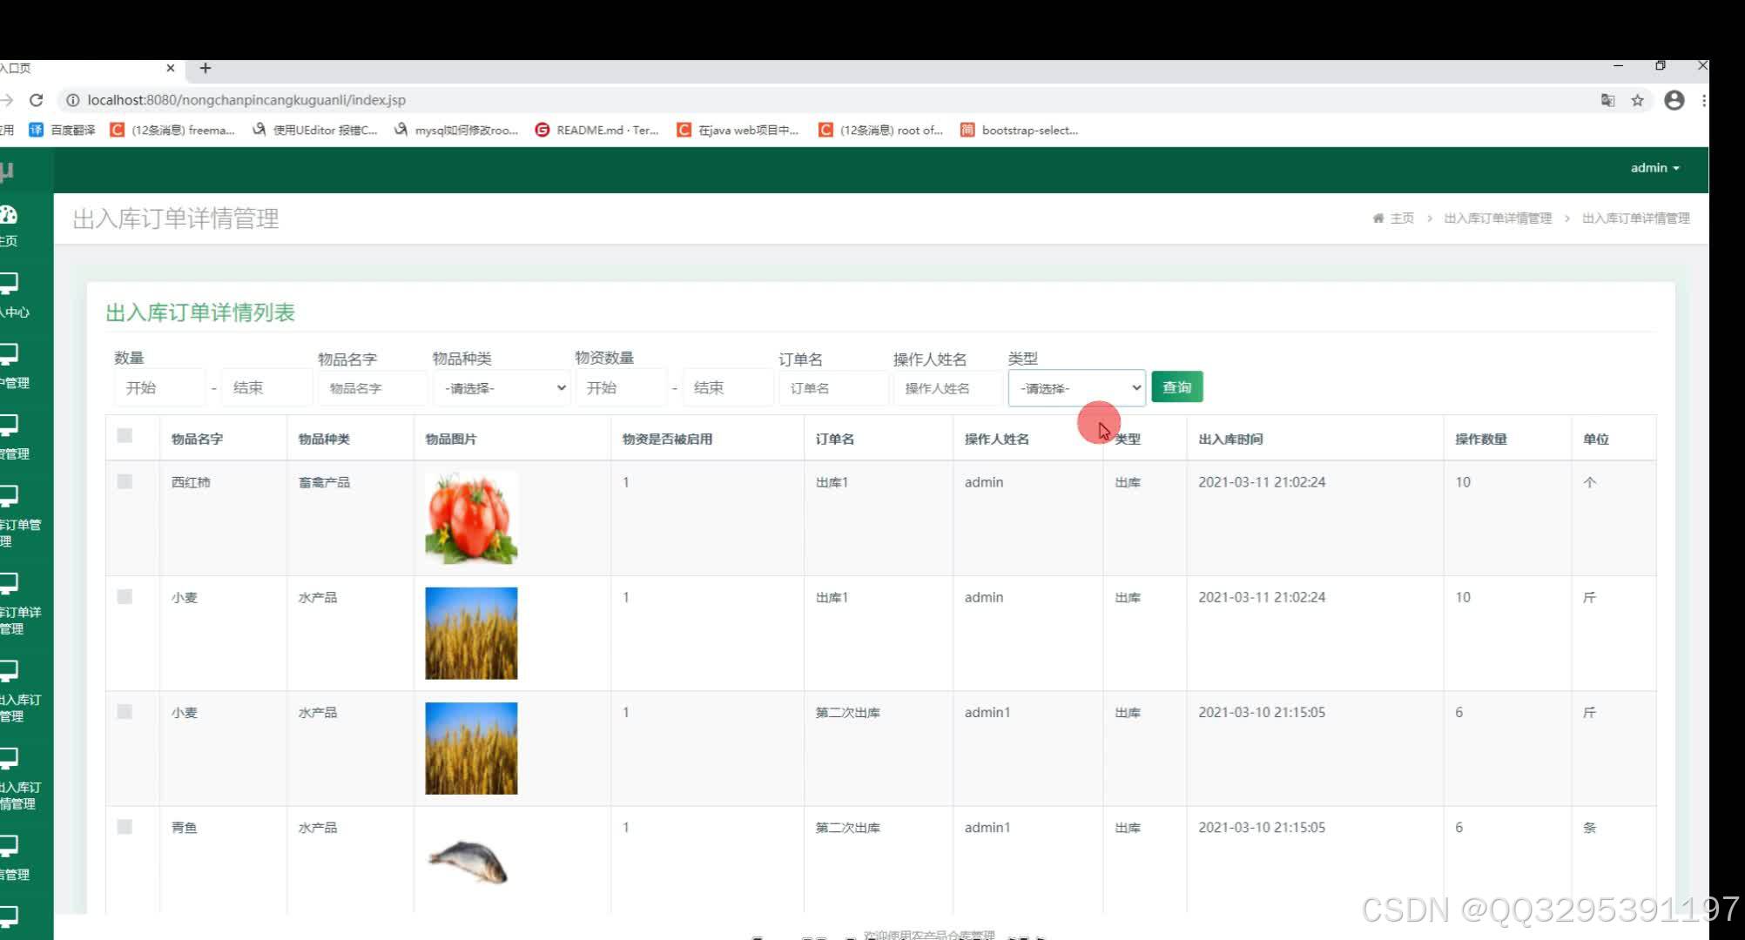Image resolution: width=1745 pixels, height=940 pixels.
Task: Bookmark this page with star icon
Action: tap(1637, 100)
